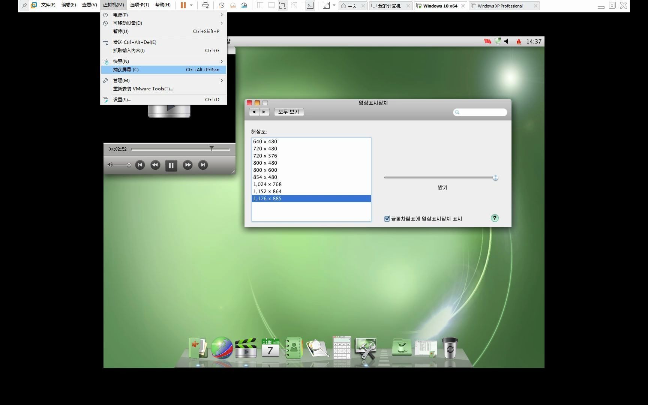Skip to previous track in the player
648x405 pixels.
[x=140, y=165]
